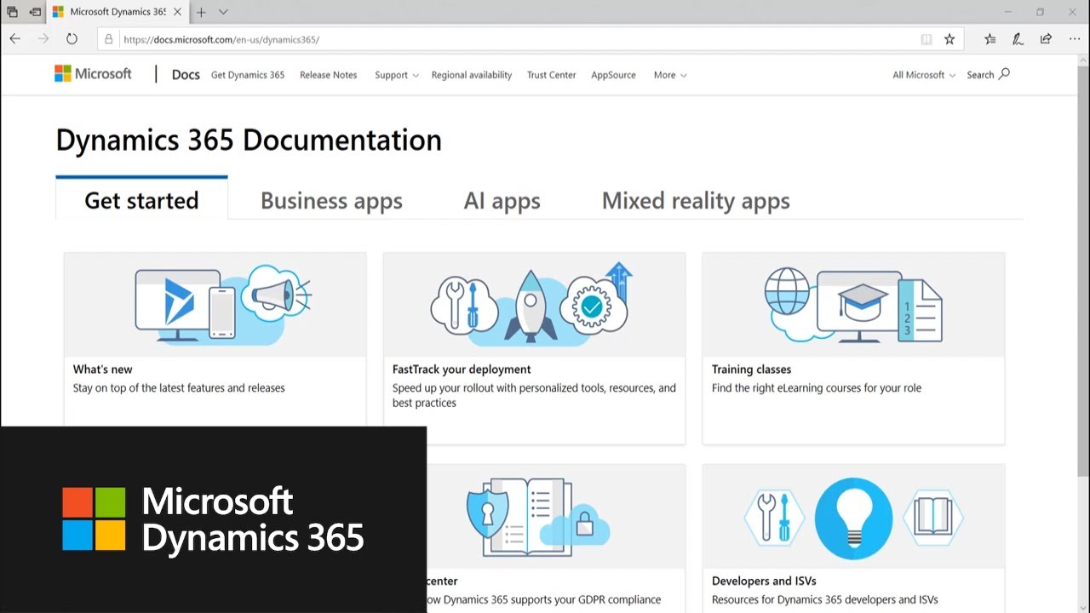Screen dimensions: 1090x613
Task: Open the Training classes heading link
Action: click(752, 370)
